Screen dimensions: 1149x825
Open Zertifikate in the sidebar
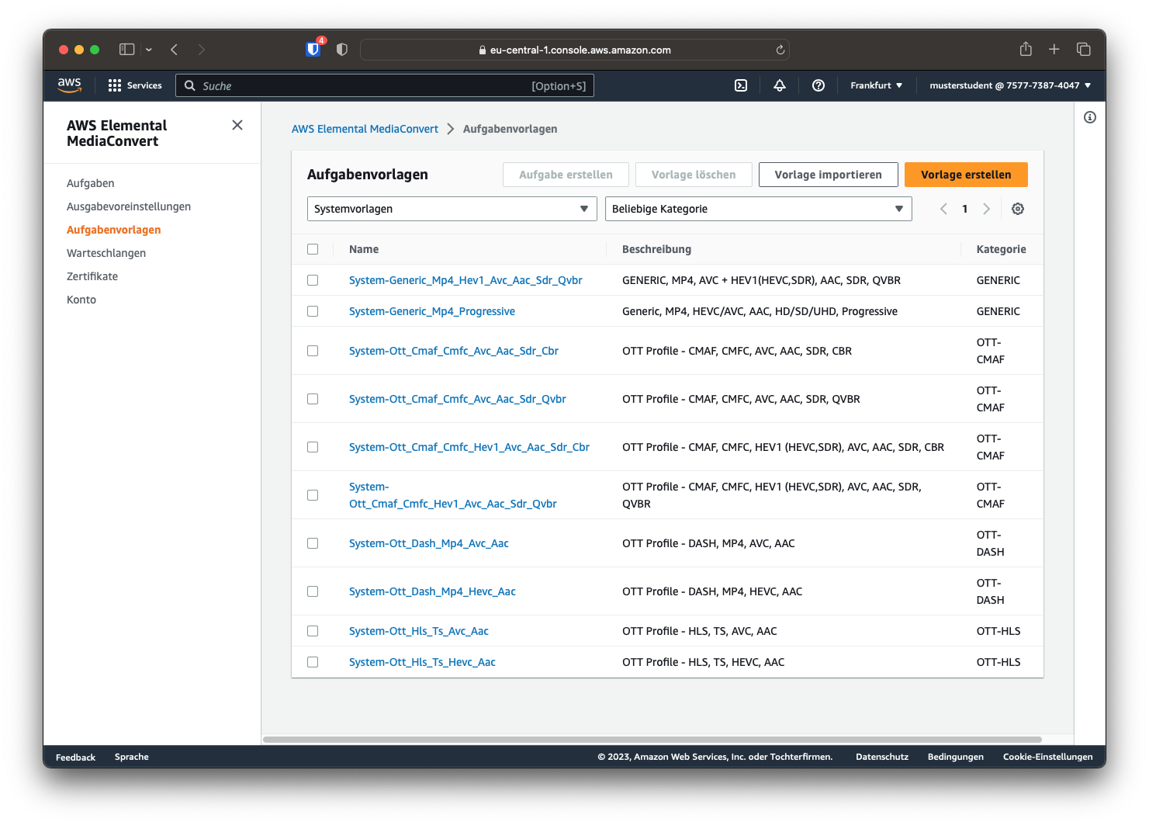point(92,276)
